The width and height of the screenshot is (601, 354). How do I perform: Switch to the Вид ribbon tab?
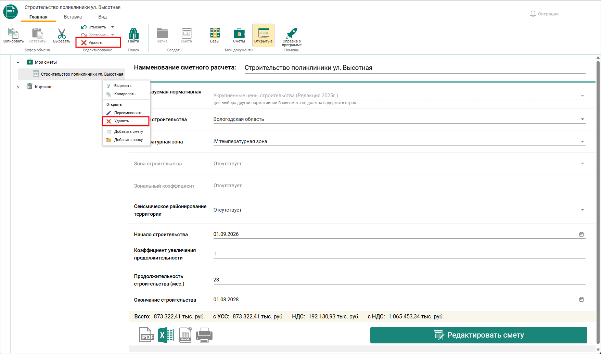pos(102,17)
